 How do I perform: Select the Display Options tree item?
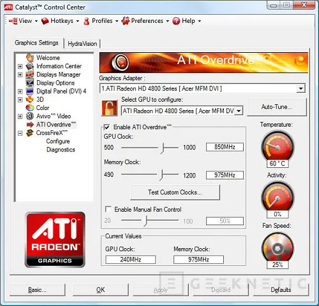[56, 83]
